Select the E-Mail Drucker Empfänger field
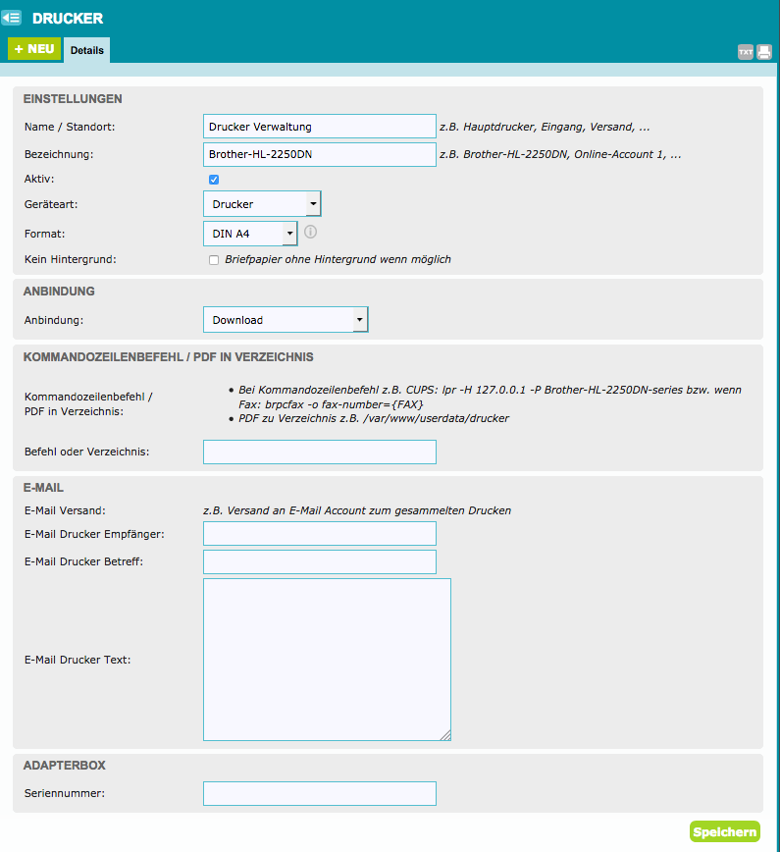Screen dimensions: 780x852 pyautogui.click(x=319, y=534)
